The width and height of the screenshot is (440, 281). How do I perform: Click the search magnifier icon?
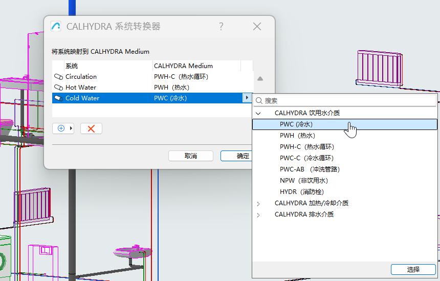coord(259,100)
